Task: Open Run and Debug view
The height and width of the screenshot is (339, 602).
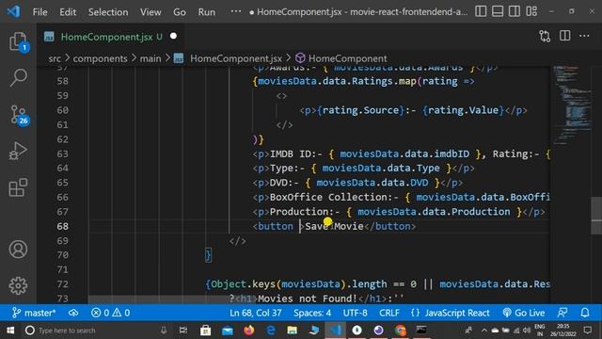Action: click(x=18, y=151)
